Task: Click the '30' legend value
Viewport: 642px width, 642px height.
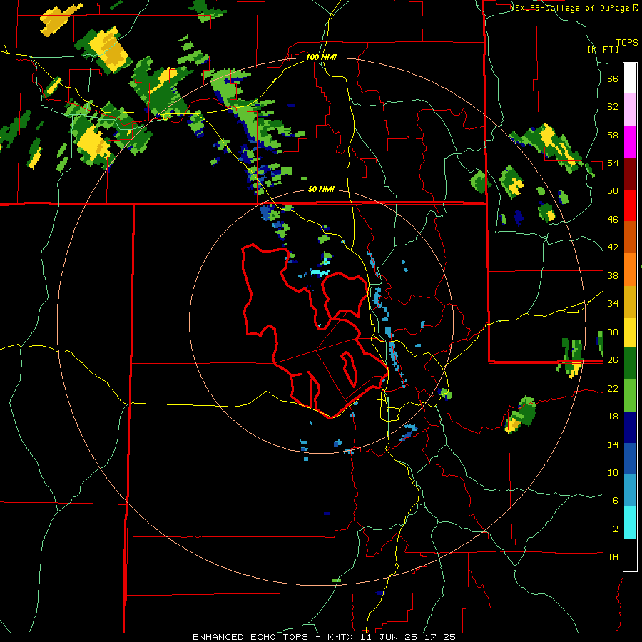Action: [x=613, y=332]
